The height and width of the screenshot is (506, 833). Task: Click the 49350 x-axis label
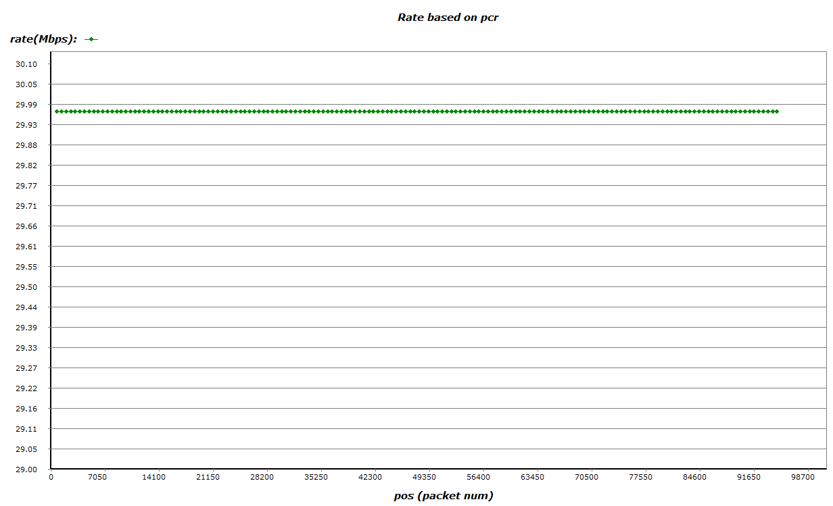click(x=425, y=478)
